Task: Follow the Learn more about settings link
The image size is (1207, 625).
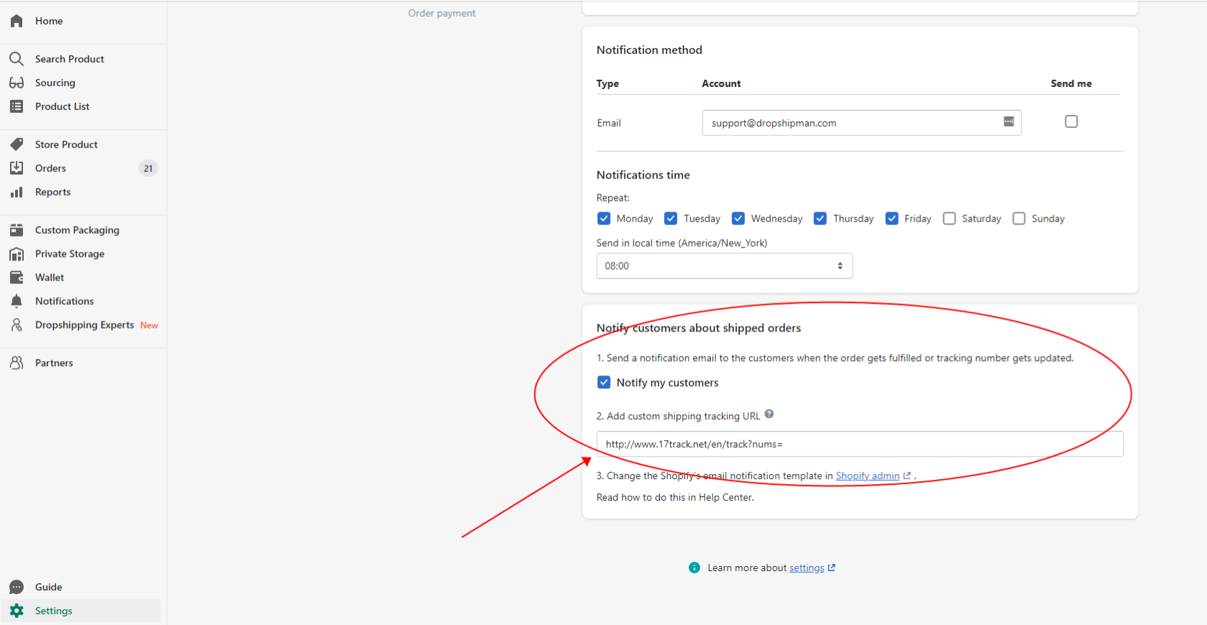Action: coord(807,568)
